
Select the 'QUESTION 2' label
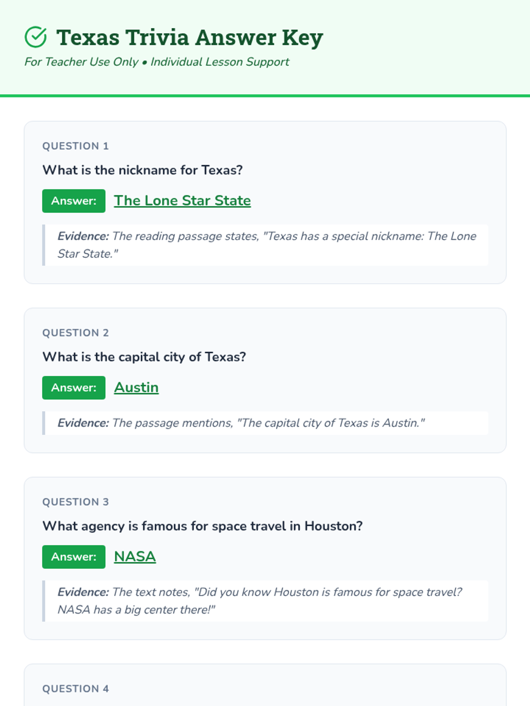[x=76, y=333]
